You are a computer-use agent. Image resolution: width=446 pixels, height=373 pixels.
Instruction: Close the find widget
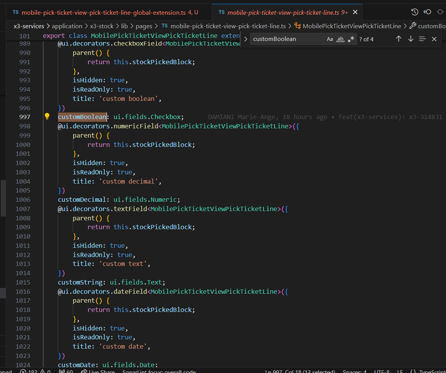click(434, 39)
